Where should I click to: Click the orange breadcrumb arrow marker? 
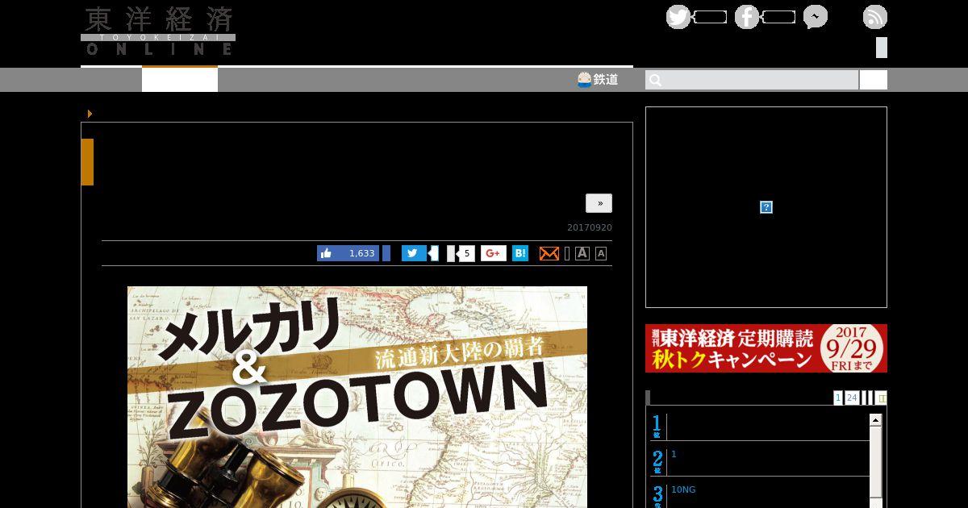tap(90, 114)
